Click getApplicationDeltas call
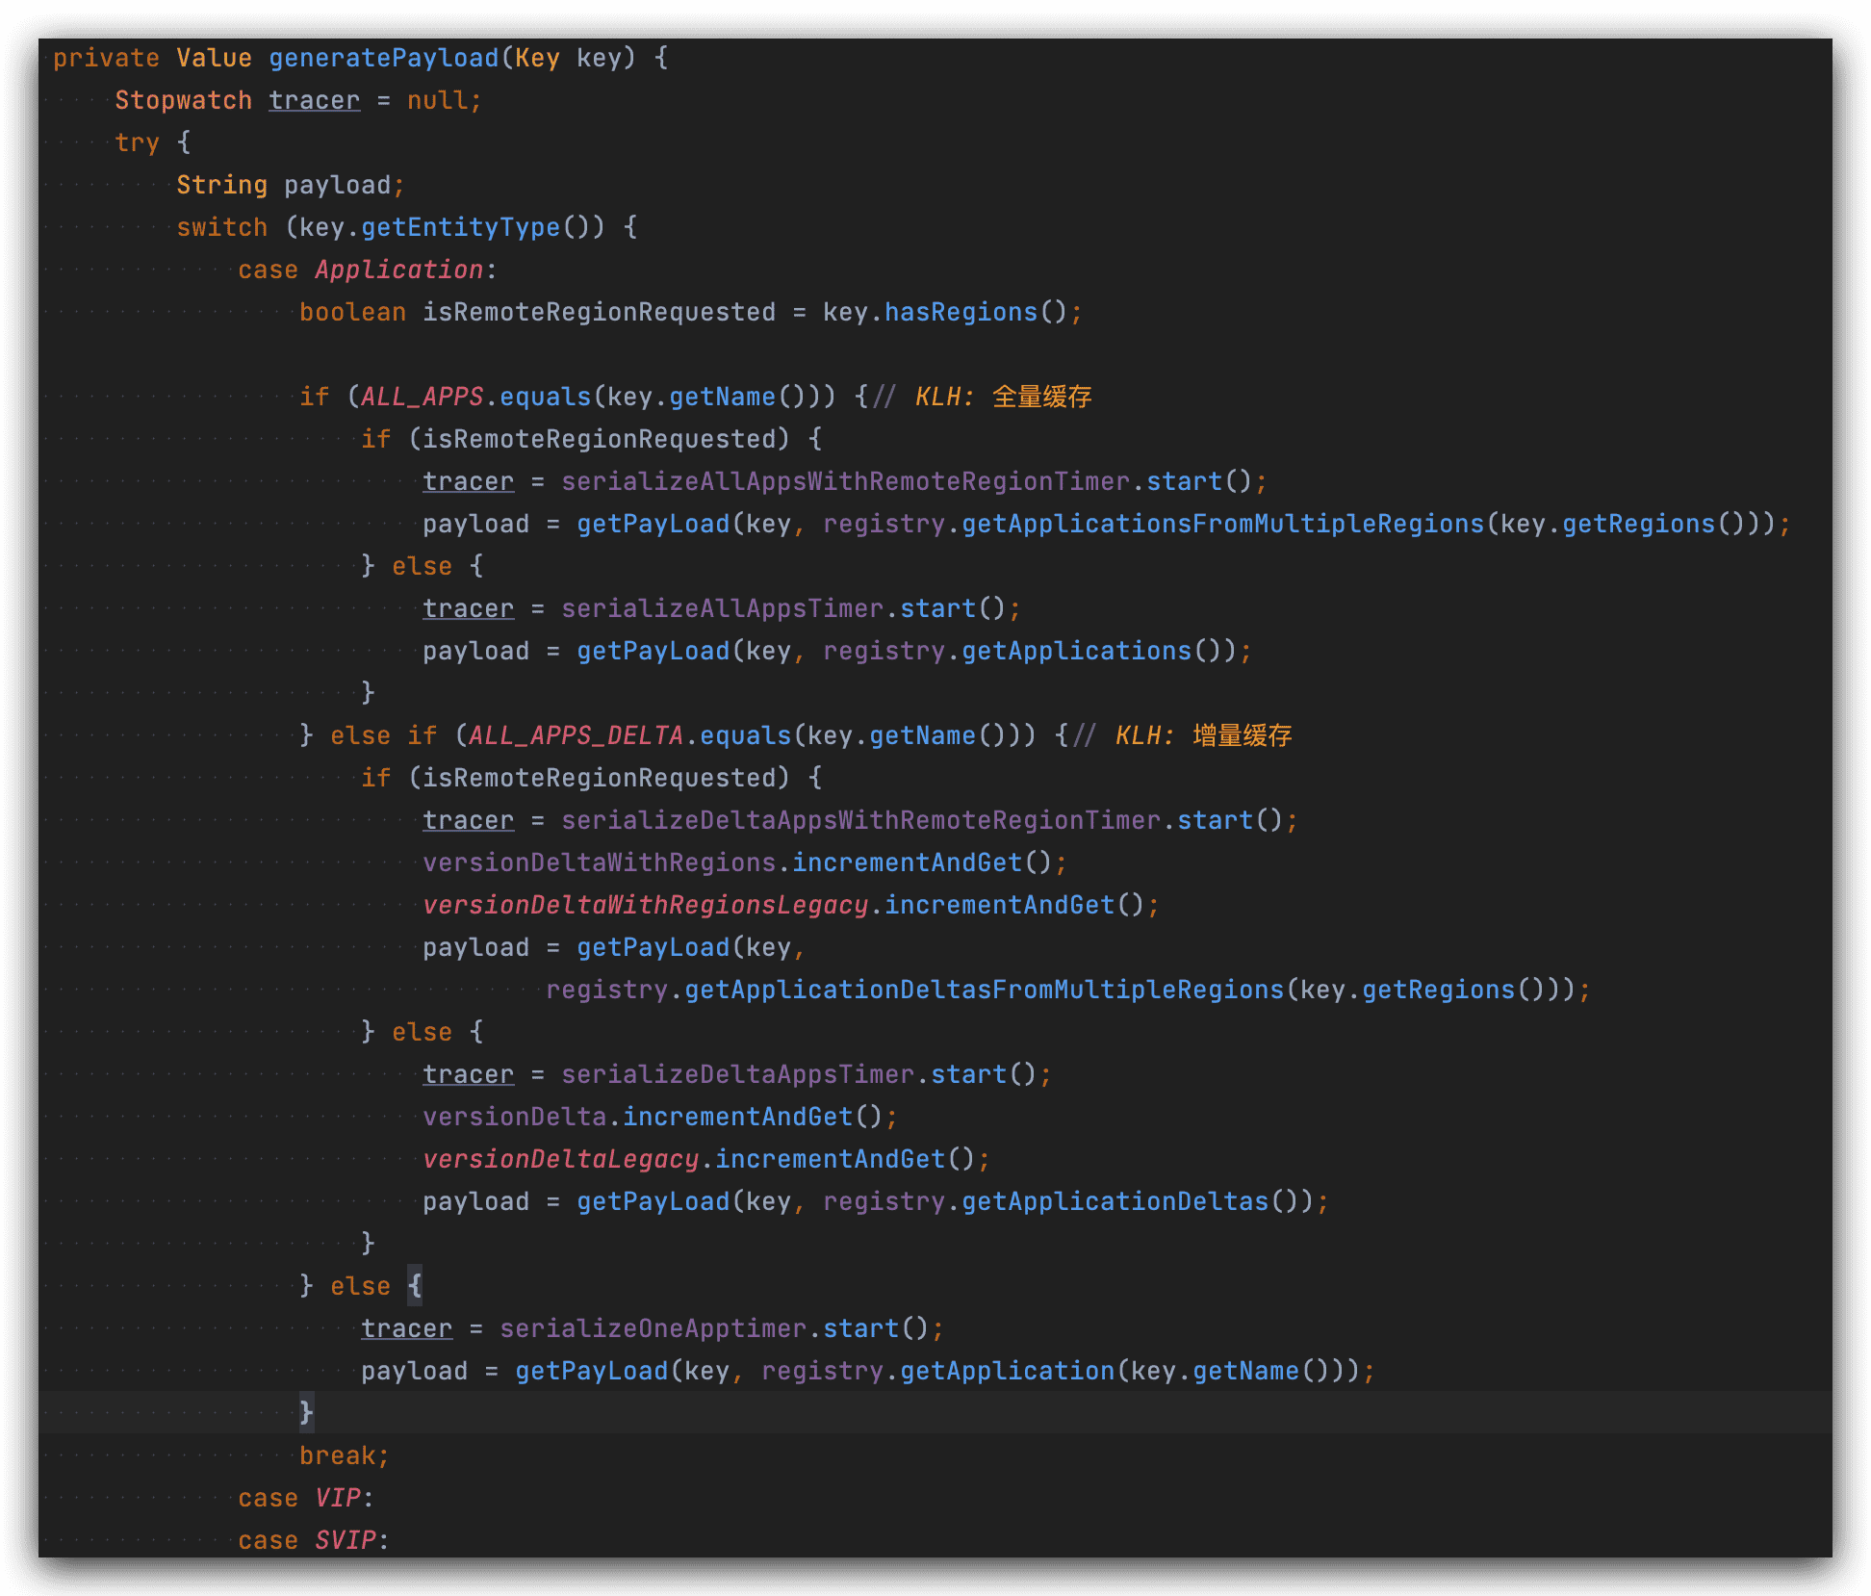 [x=1115, y=1202]
